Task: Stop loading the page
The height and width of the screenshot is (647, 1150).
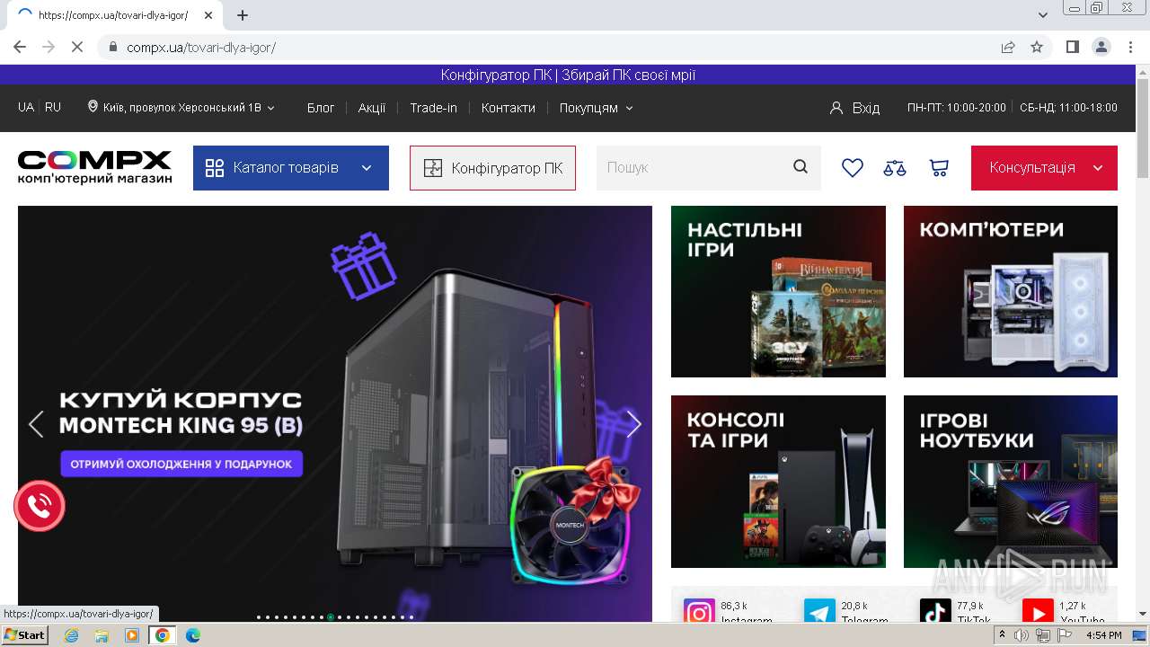Action: (77, 47)
